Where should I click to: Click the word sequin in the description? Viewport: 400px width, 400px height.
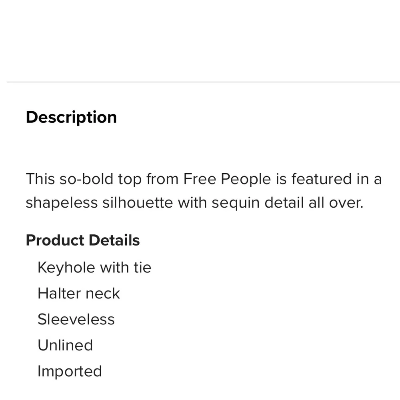tap(236, 203)
